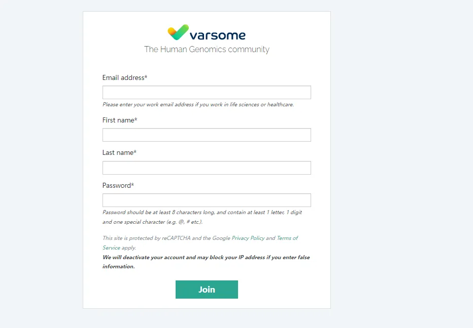The image size is (473, 328).
Task: Click the work email address hint text
Action: coord(198,105)
